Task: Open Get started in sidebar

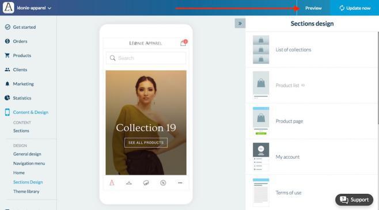Action: 24,27
